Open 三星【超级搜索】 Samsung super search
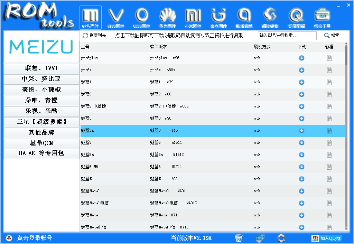Image resolution: width=354 pixels, height=244 pixels. pos(41,122)
